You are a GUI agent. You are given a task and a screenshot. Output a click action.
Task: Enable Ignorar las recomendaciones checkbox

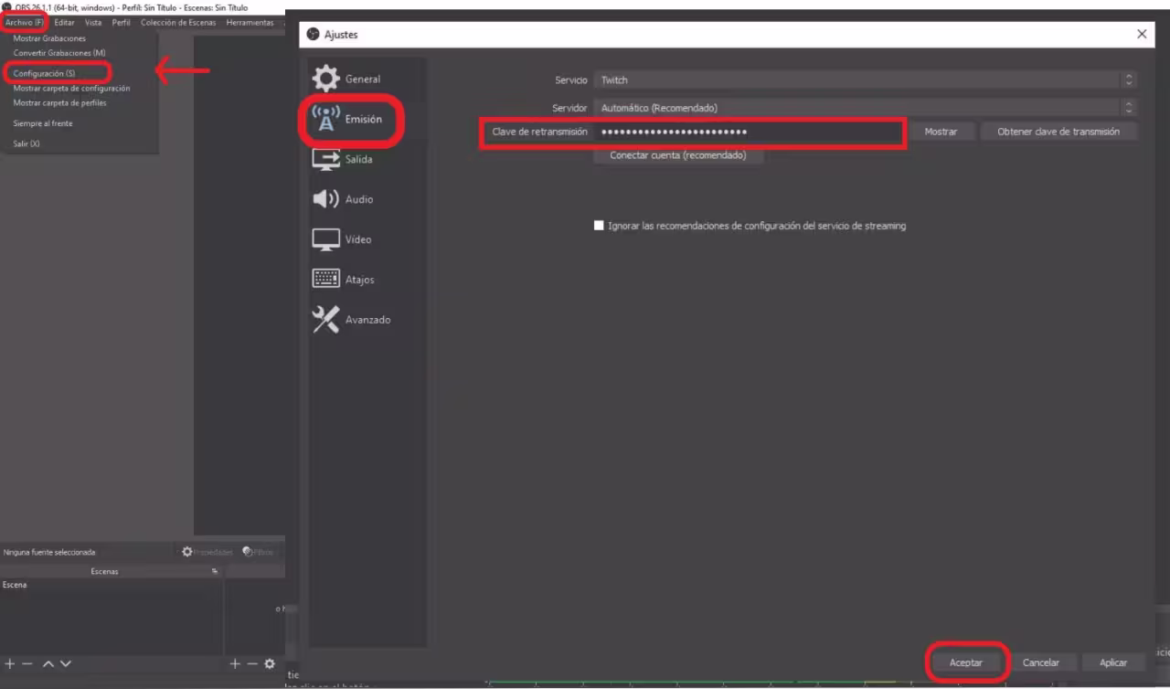coord(599,226)
